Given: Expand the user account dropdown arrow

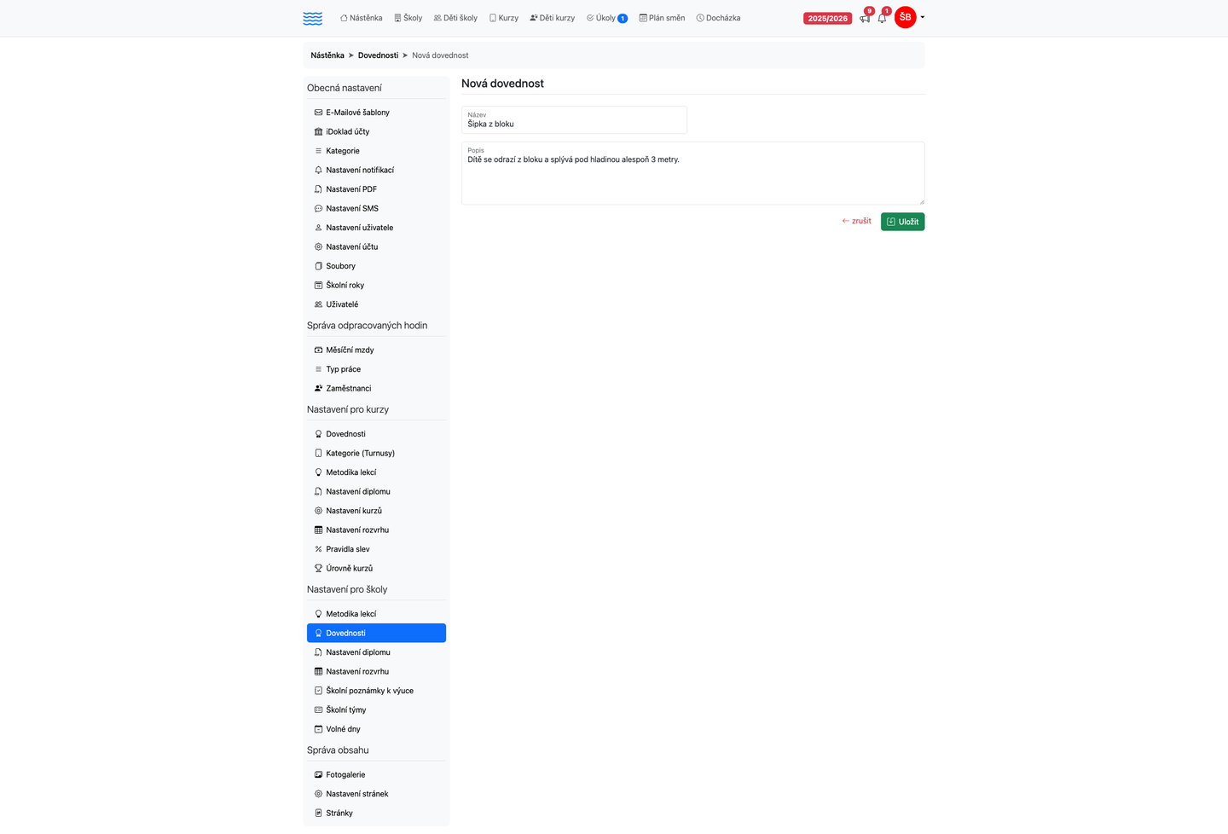Looking at the screenshot, I should [922, 17].
